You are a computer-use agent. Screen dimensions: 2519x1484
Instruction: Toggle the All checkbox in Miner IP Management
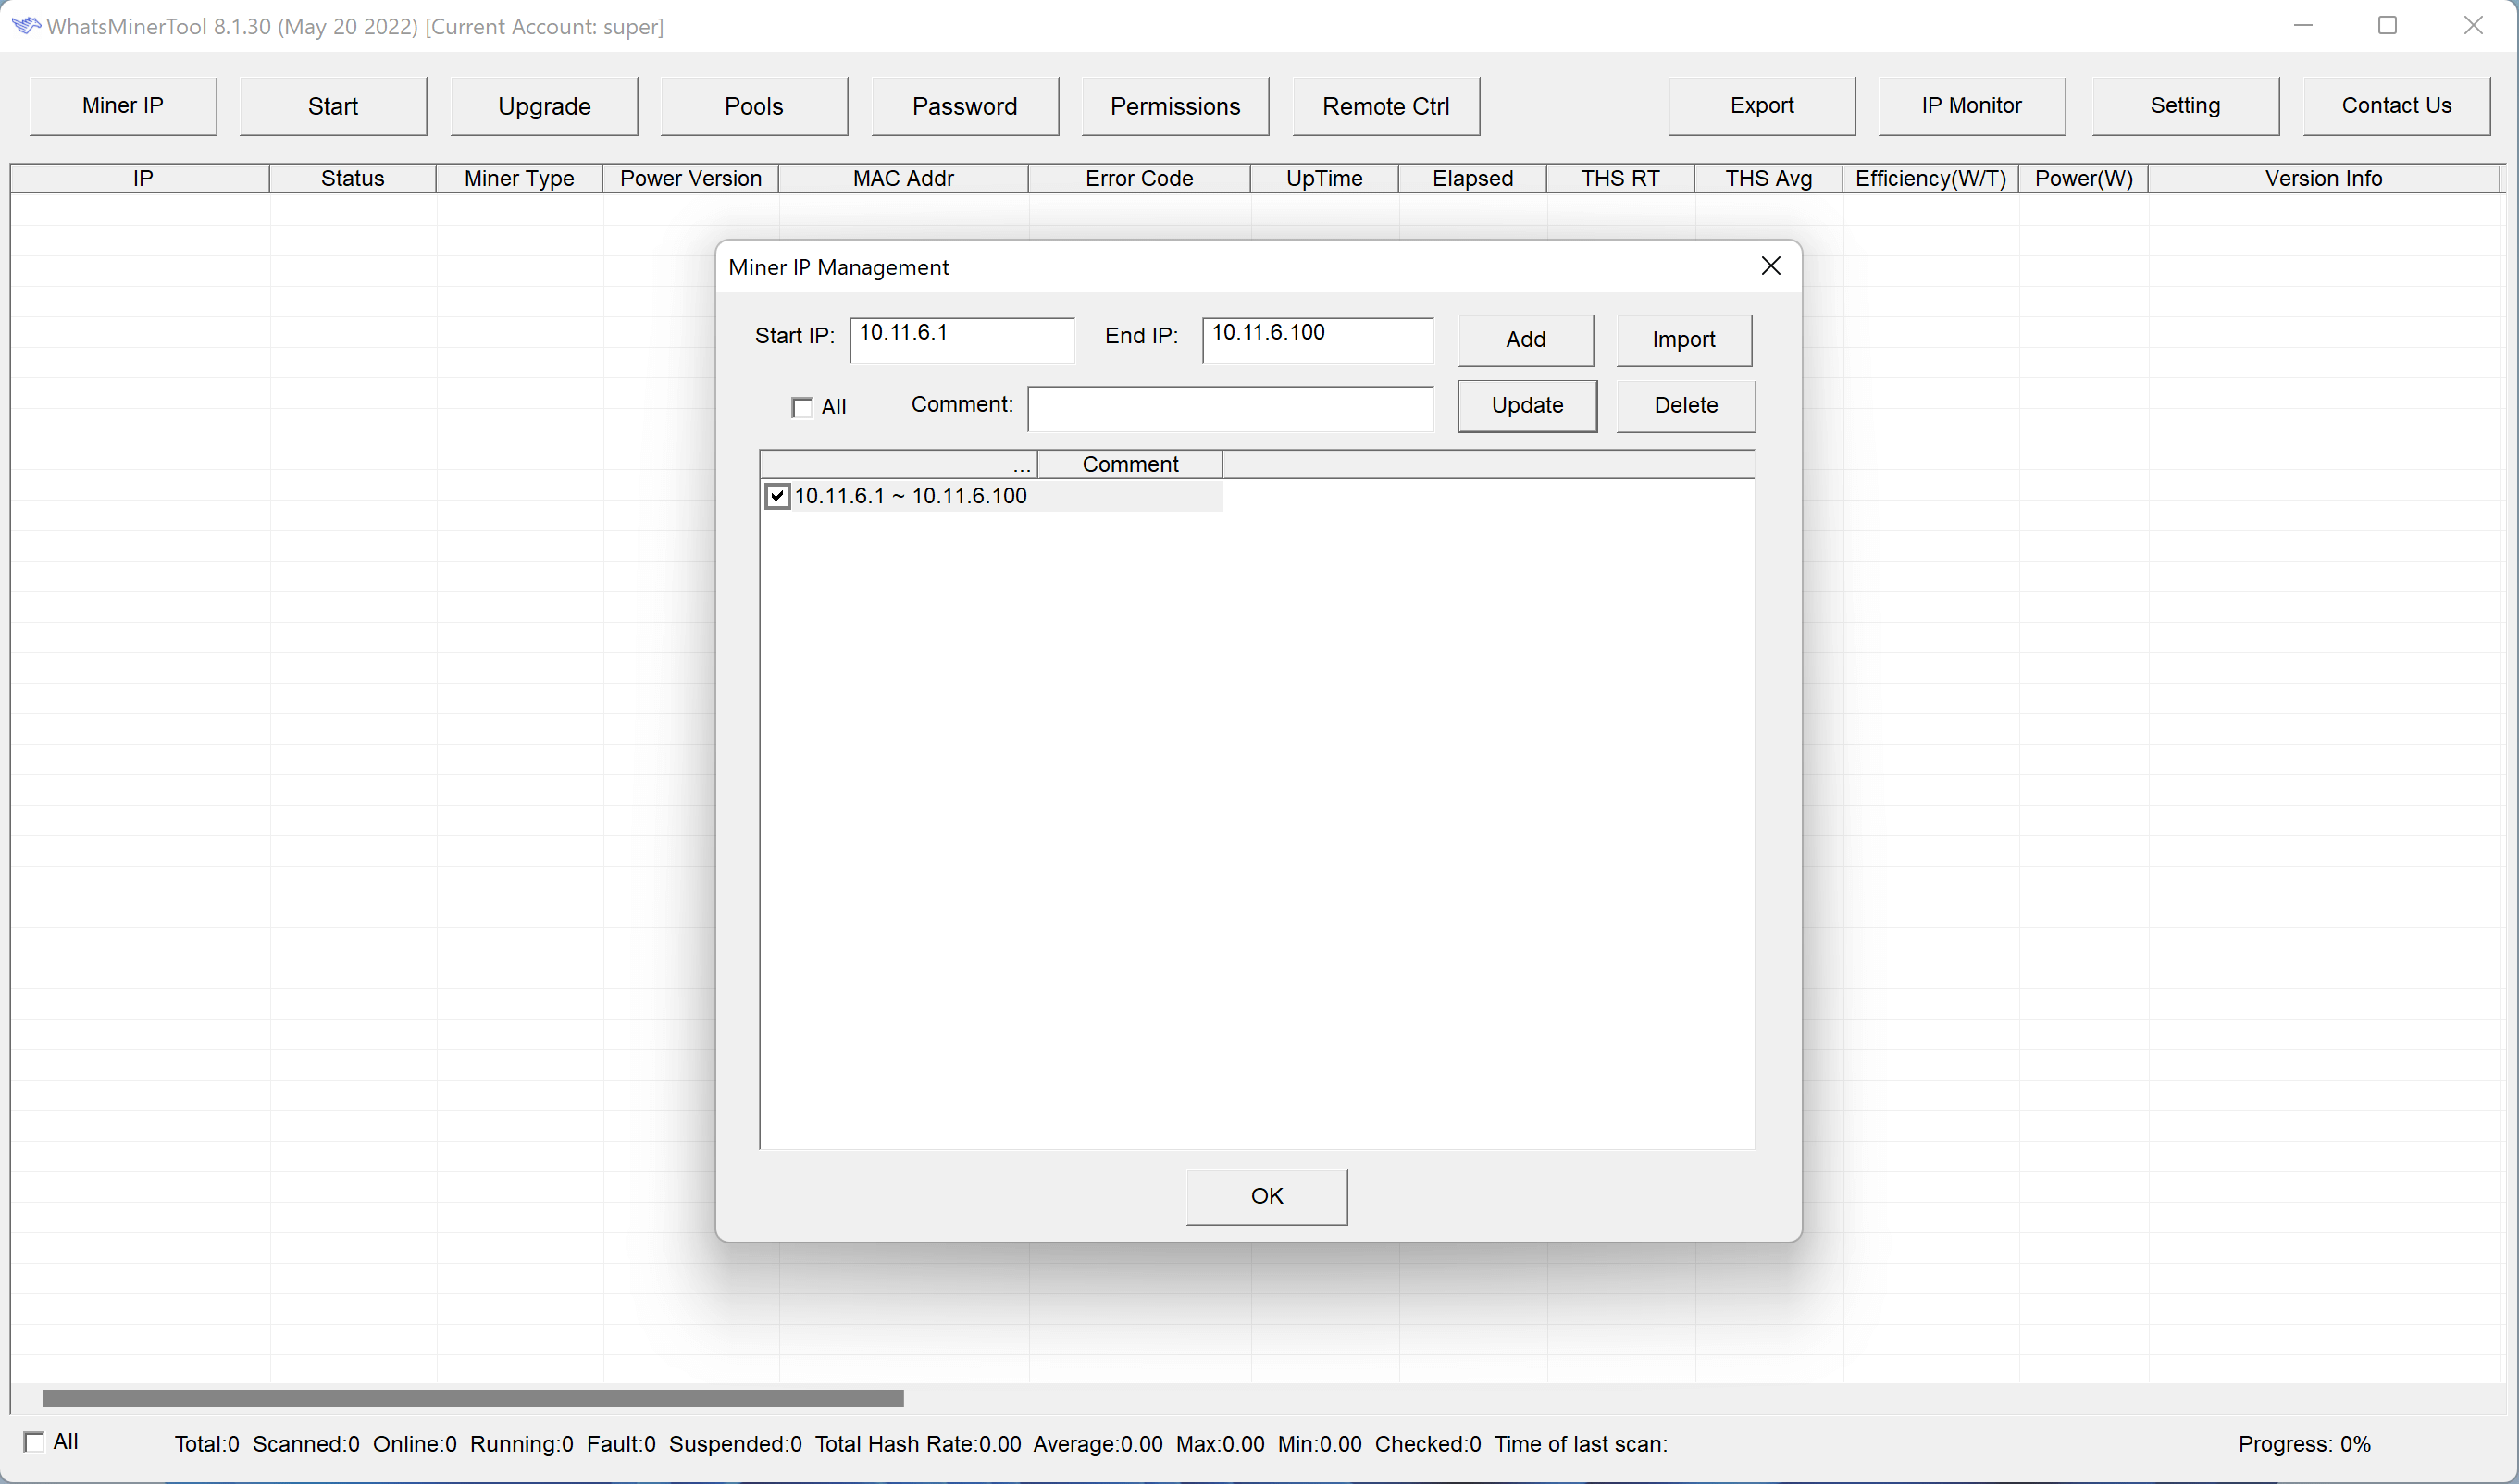(800, 404)
